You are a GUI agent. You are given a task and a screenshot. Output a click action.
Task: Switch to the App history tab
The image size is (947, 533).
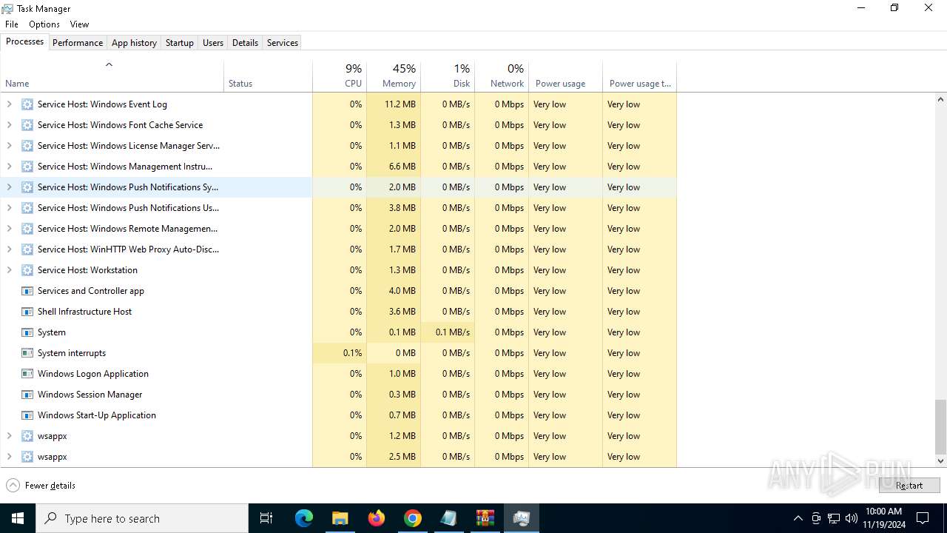[x=134, y=43]
